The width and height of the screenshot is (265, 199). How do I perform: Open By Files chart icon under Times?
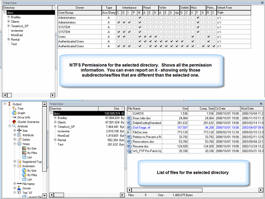coord(24,153)
